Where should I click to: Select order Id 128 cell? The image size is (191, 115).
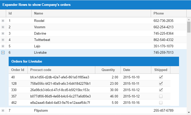(18, 83)
